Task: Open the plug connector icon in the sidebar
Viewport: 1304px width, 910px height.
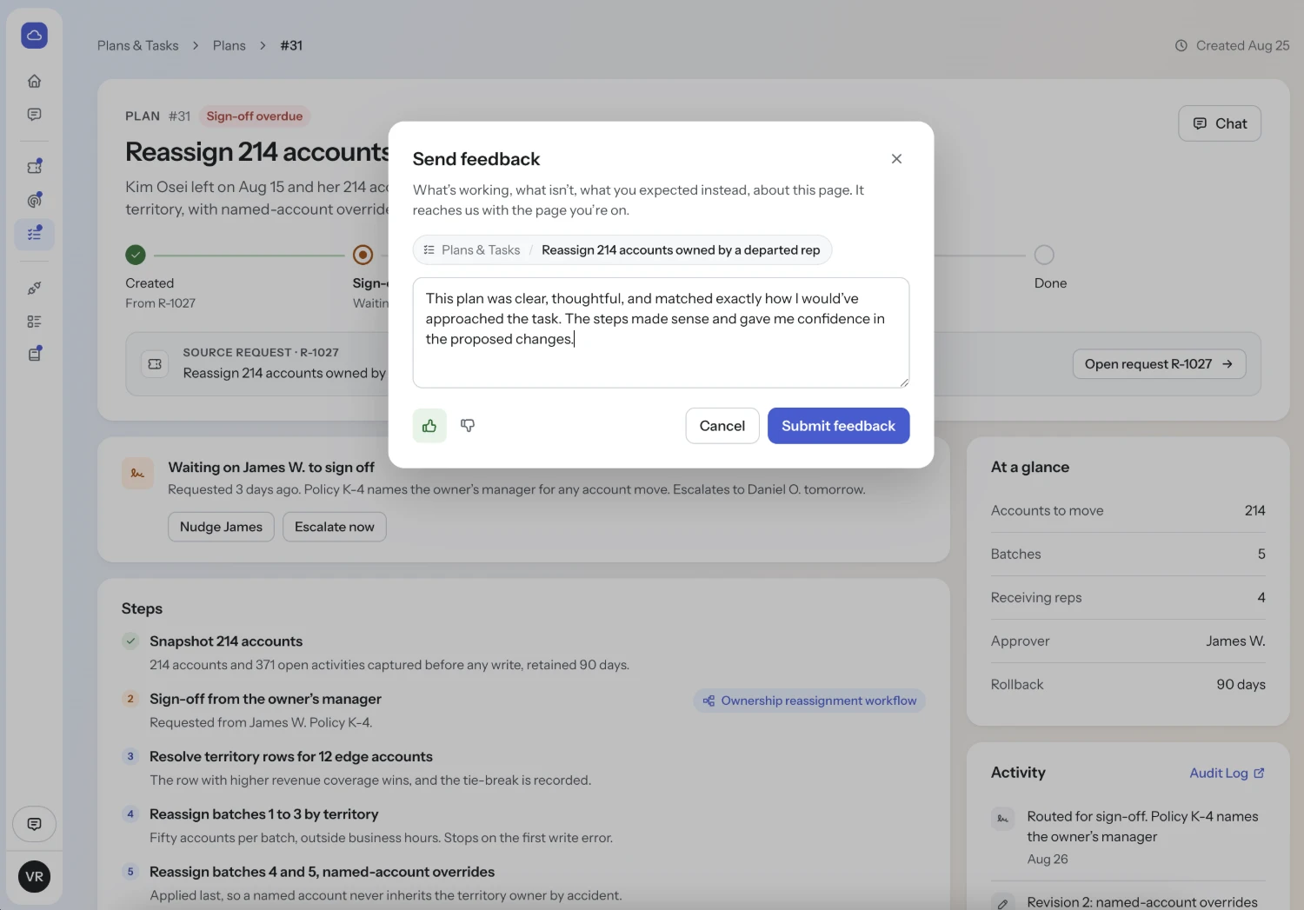Action: tap(35, 288)
